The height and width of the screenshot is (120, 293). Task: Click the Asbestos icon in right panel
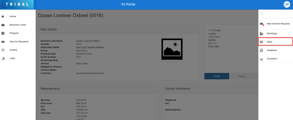click(x=261, y=50)
